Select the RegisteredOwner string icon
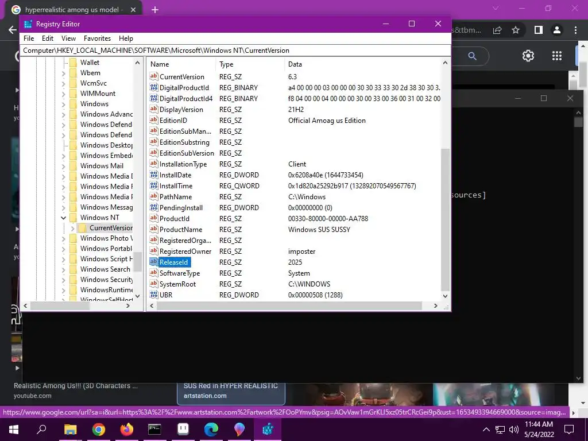The width and height of the screenshot is (588, 441). 154,250
